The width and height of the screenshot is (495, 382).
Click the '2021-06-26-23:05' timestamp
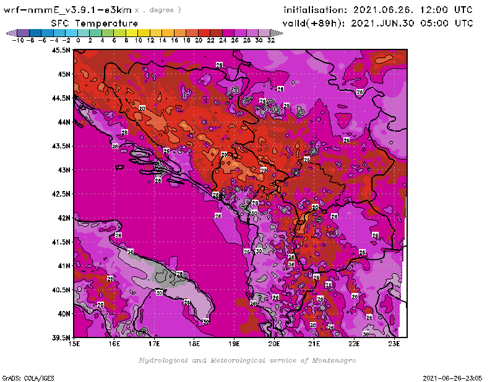point(452,378)
